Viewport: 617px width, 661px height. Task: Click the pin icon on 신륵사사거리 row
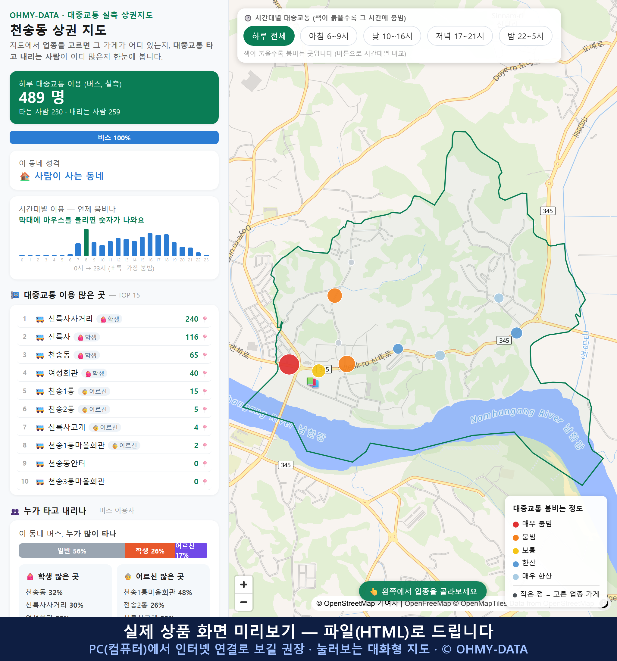click(x=205, y=319)
